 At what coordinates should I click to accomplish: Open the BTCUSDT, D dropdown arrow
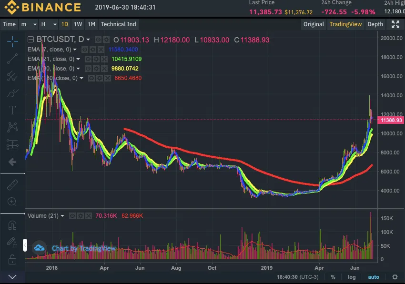(88, 40)
